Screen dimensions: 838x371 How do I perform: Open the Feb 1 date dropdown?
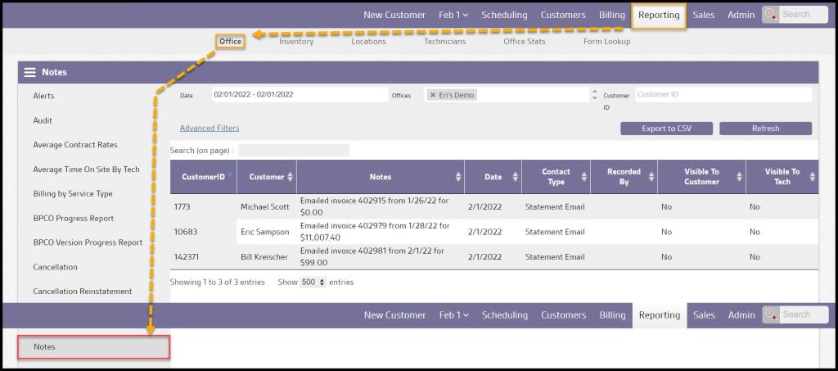pyautogui.click(x=454, y=15)
